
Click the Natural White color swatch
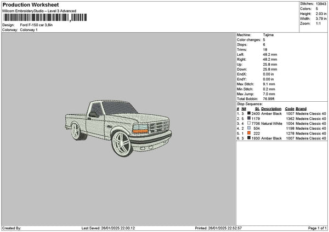pyautogui.click(x=249, y=123)
